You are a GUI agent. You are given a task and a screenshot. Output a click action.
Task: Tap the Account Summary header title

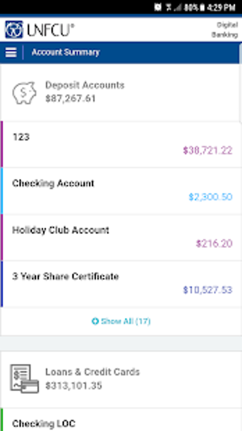tap(65, 53)
